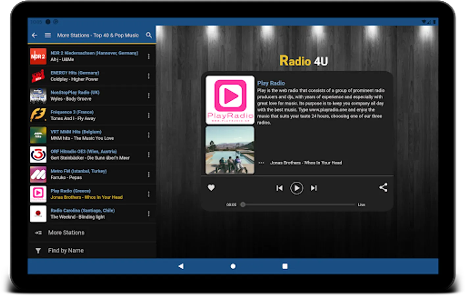This screenshot has height=296, width=465.
Task: Select NDR 2 station logo
Action: coord(38,56)
